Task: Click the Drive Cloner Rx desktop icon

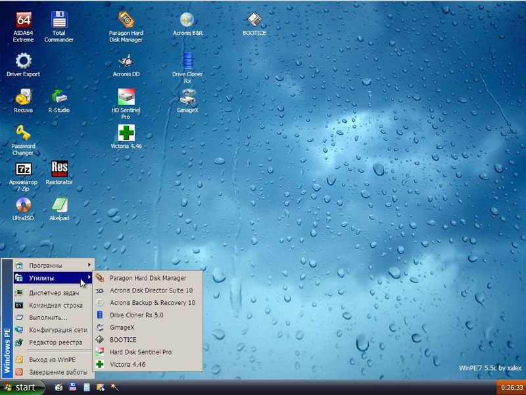Action: tap(187, 68)
